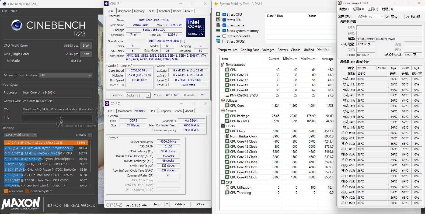Click the Stress cache chip icon
425x214 pixels.
[x=218, y=25]
